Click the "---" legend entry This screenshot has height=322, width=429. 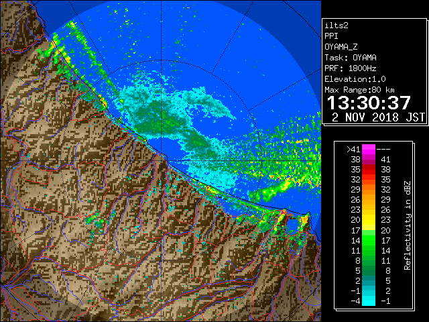pyautogui.click(x=383, y=150)
